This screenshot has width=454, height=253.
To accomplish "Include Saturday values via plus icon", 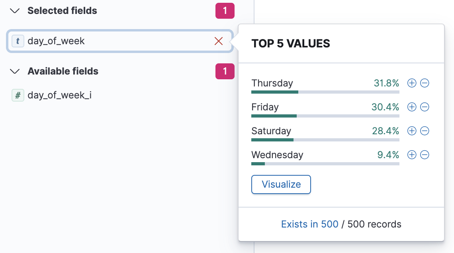I will (x=412, y=131).
